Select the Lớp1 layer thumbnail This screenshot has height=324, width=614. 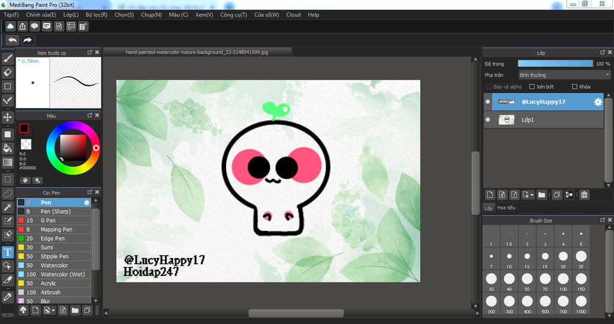pos(506,120)
